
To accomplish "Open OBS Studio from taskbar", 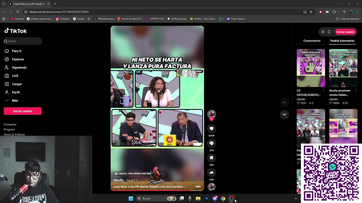I will (231, 198).
